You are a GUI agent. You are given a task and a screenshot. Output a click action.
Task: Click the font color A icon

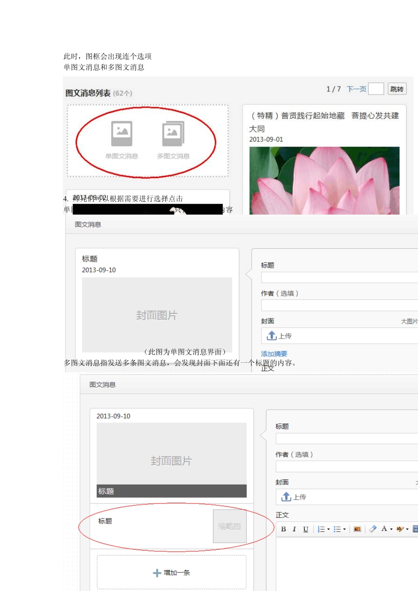click(x=384, y=529)
